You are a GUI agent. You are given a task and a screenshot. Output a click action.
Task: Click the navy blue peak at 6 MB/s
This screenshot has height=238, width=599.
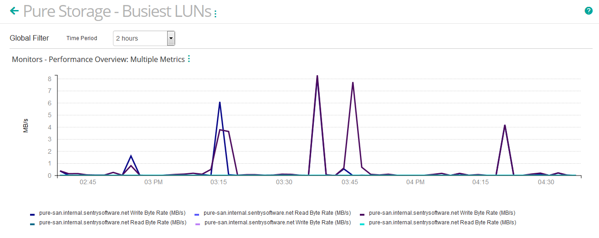tap(220, 103)
